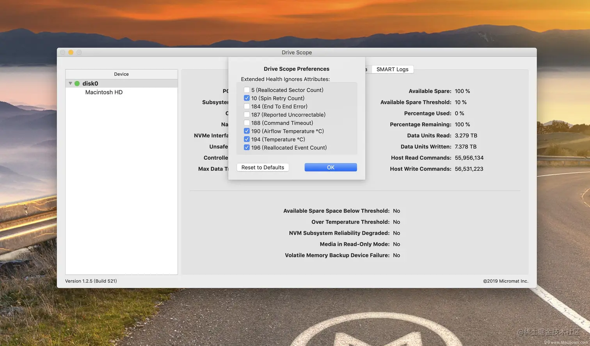This screenshot has height=346, width=590.
Task: Uncheck 10 (Spin Retry Count)
Action: click(x=247, y=98)
